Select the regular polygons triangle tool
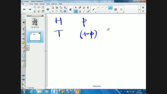167x94 pixels. (80, 11)
